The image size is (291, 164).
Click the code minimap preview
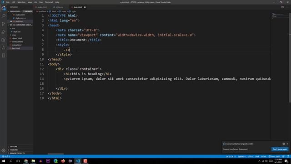coord(280,16)
